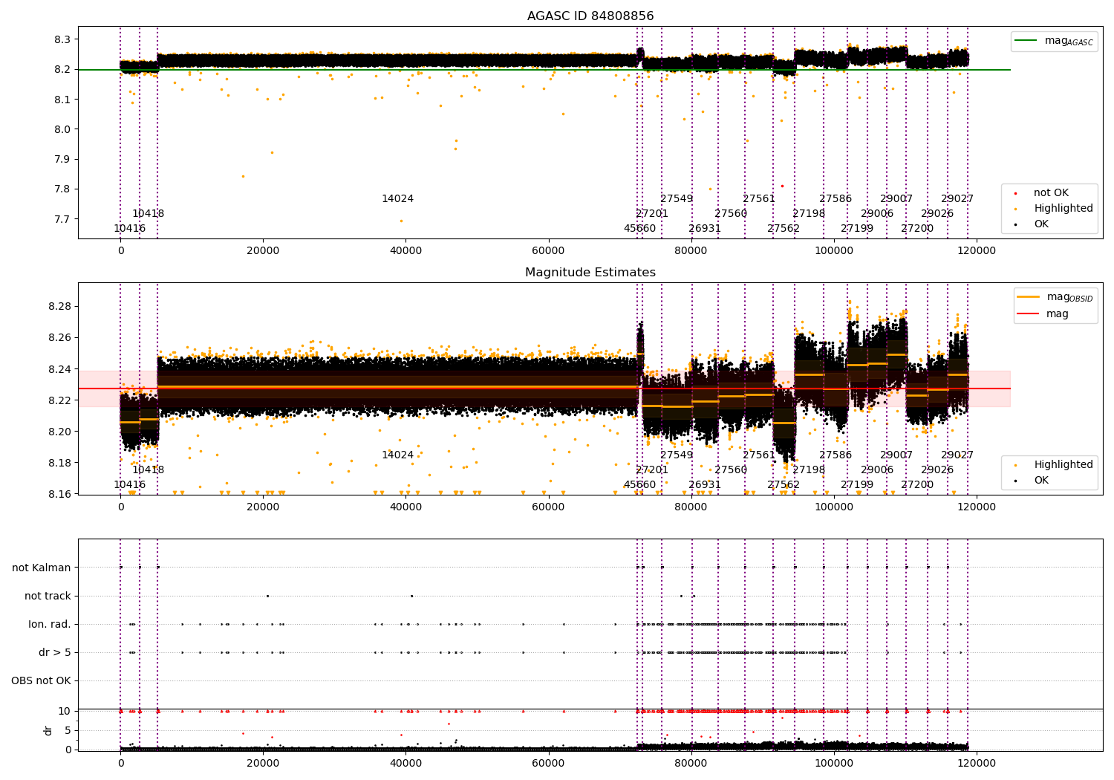Click y-axis tick '8.16' in middle plot
Screen dimensions: 1114x780
pyautogui.click(x=59, y=494)
